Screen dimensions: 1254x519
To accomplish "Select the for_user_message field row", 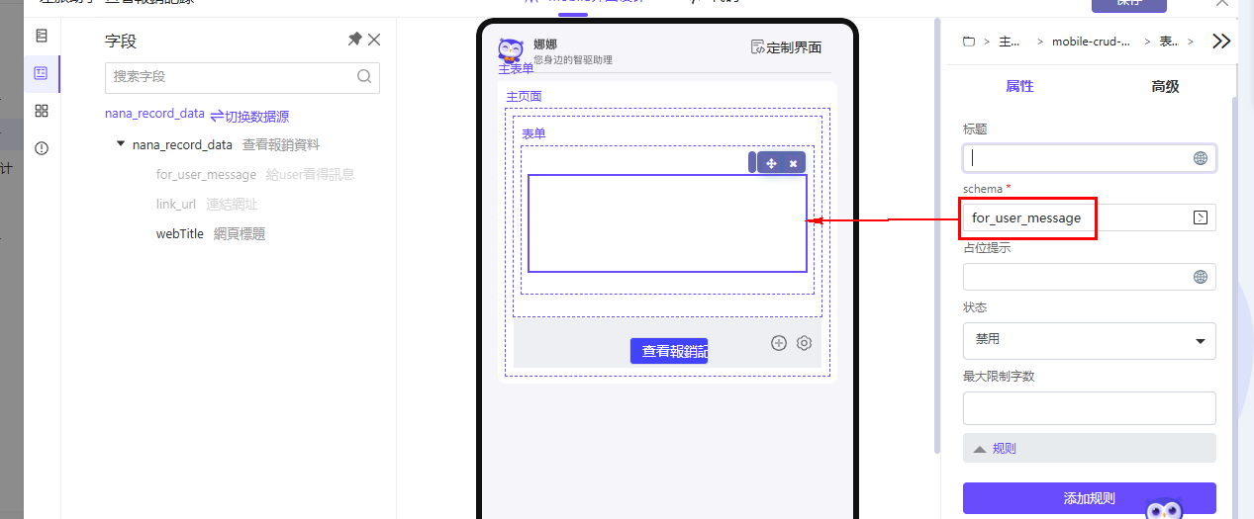I will 254,175.
